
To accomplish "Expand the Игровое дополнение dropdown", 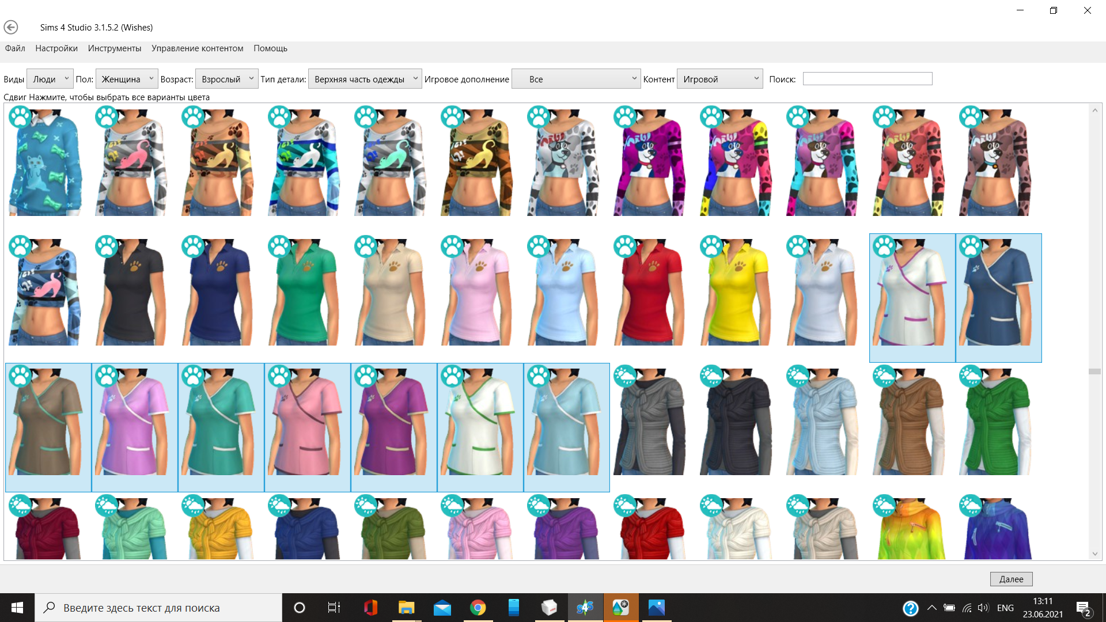I will coord(575,79).
